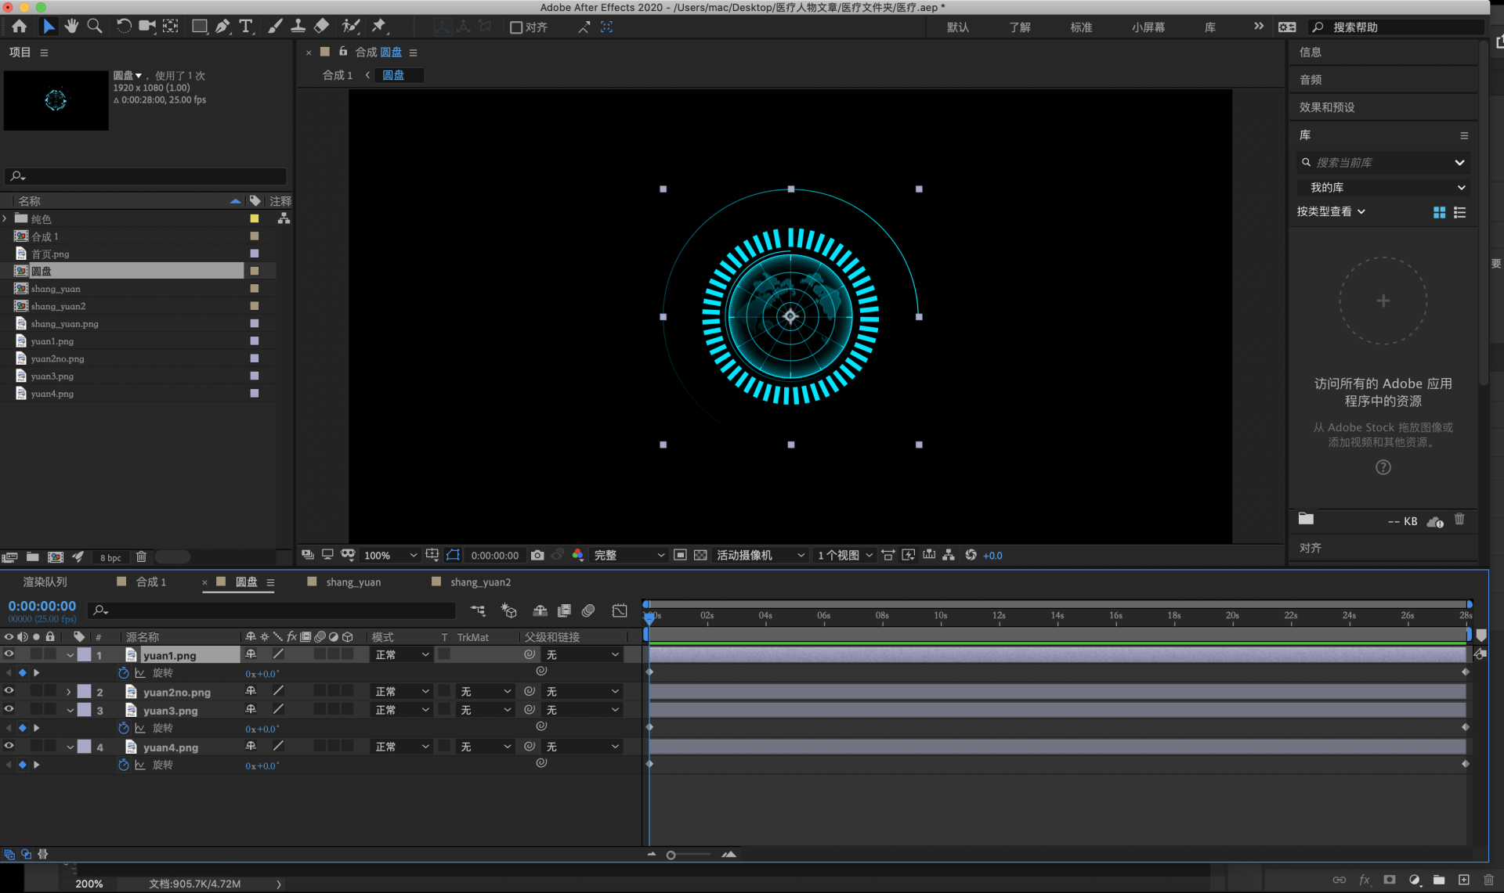
Task: Select the Pen tool
Action: pos(222,27)
